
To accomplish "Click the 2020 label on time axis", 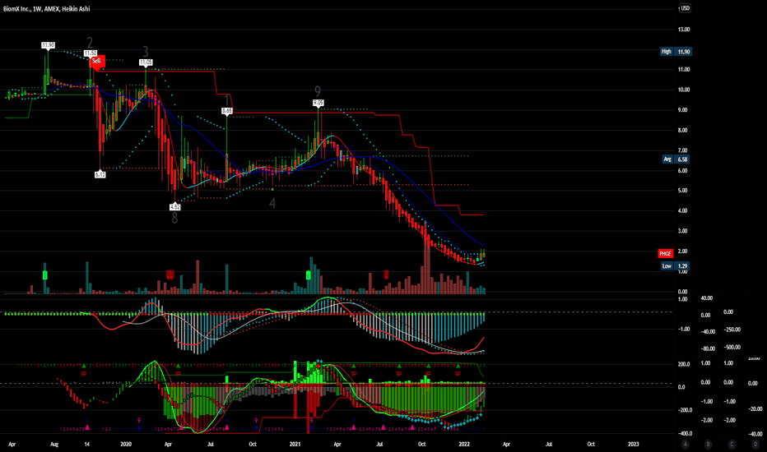I will tap(126, 444).
